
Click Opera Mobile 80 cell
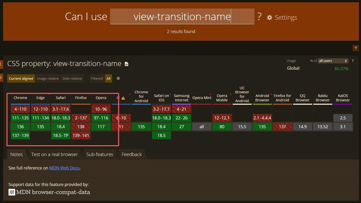(x=222, y=127)
